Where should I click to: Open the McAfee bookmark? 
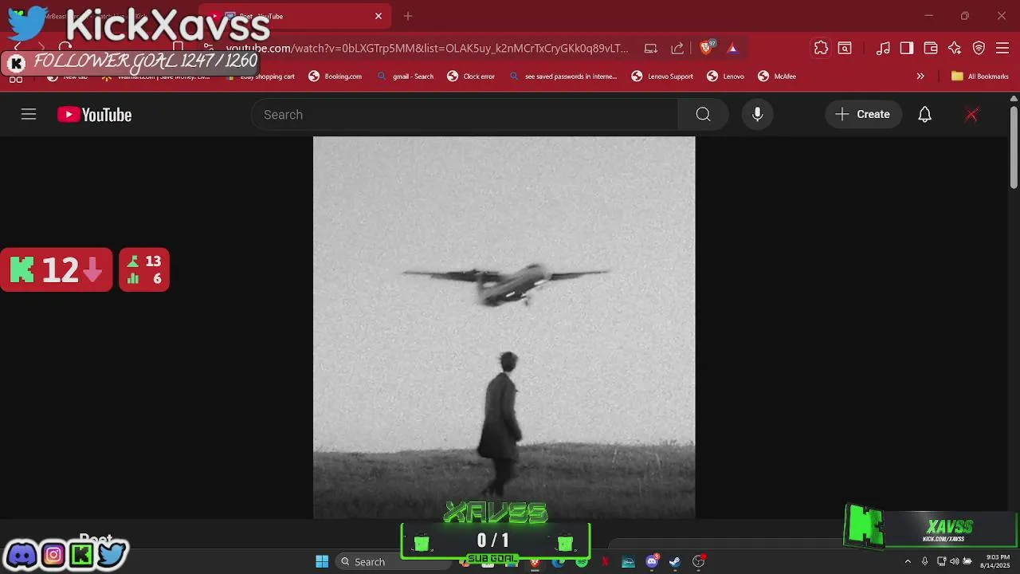777,77
